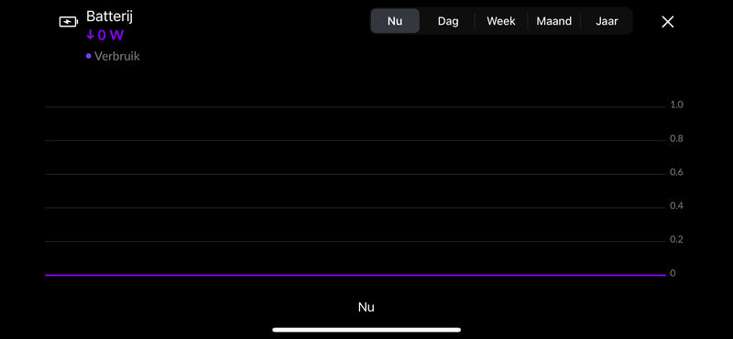Toggle the Verbruik series label

tap(117, 56)
